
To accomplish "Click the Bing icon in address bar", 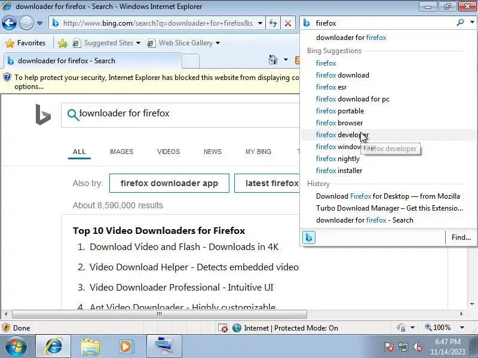I will tap(56, 23).
